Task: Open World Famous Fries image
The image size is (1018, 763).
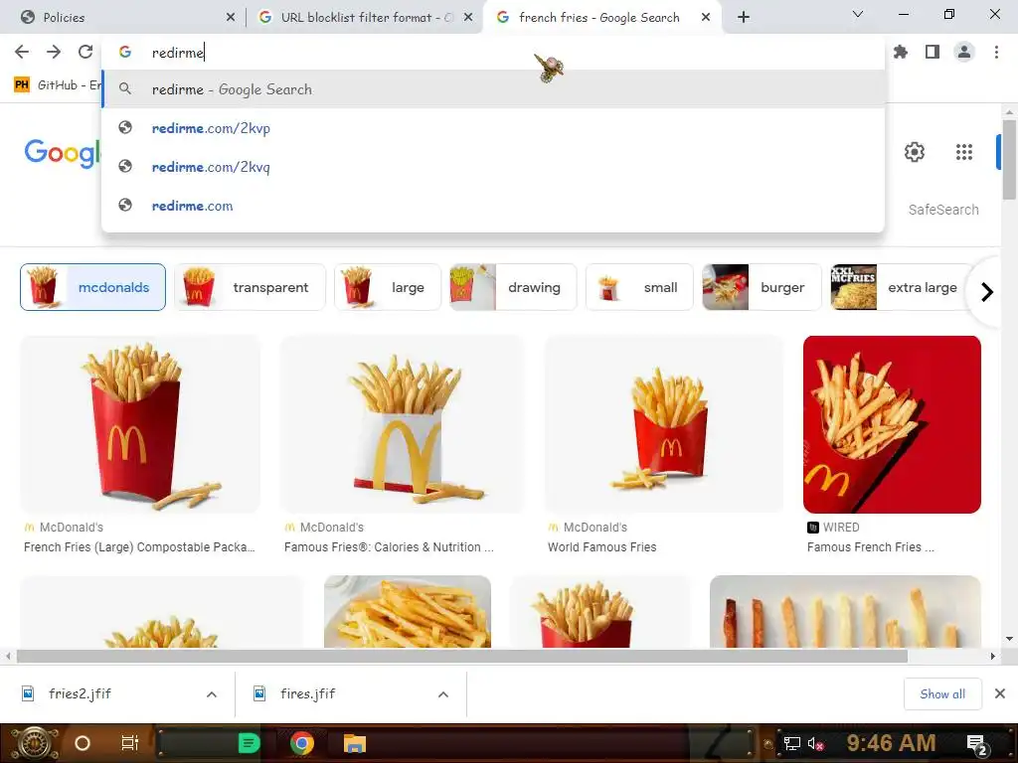Action: 664,424
